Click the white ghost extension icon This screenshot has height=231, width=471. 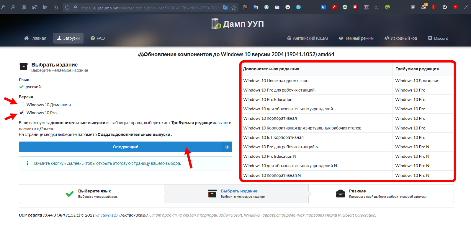tap(288, 7)
